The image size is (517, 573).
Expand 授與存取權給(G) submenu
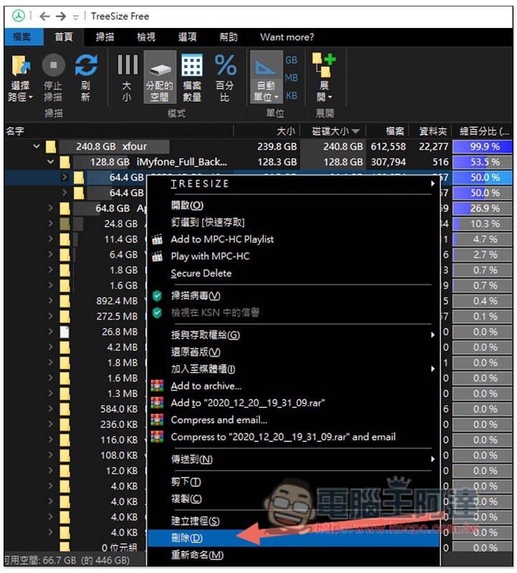point(293,334)
